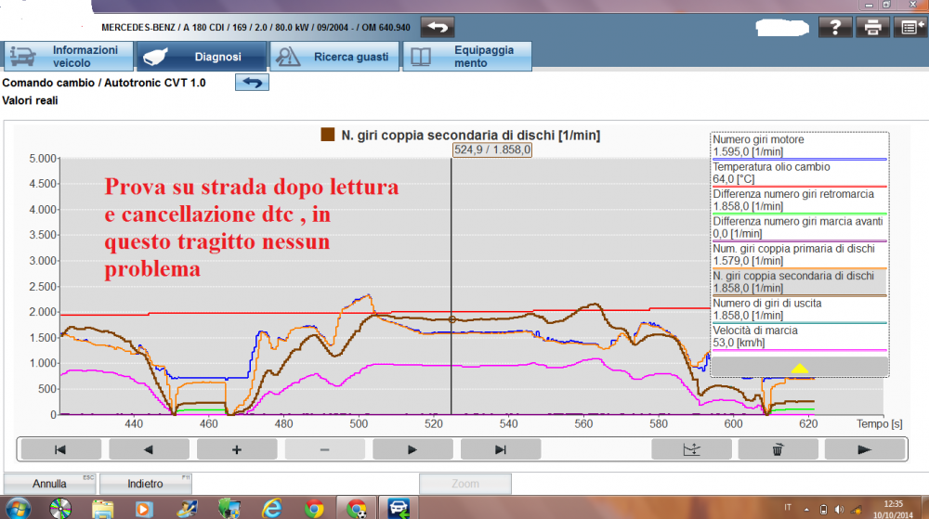Switch to the car diagnostic app in the taskbar
The image size is (929, 519).
coord(399,509)
